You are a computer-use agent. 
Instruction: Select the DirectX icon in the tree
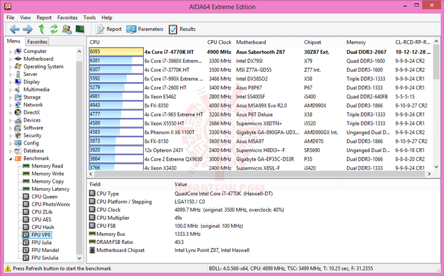click(18, 112)
